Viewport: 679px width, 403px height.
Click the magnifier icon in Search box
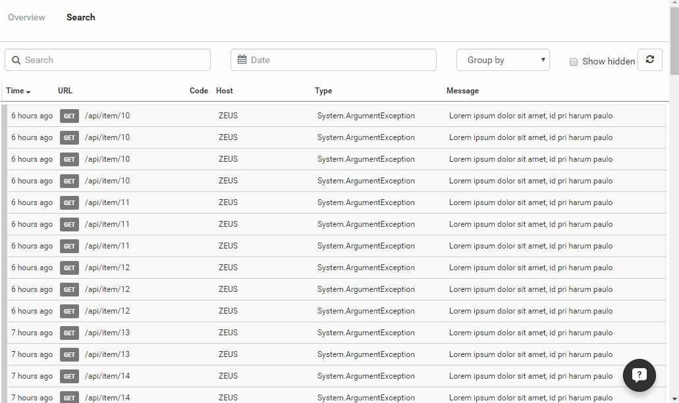point(16,60)
